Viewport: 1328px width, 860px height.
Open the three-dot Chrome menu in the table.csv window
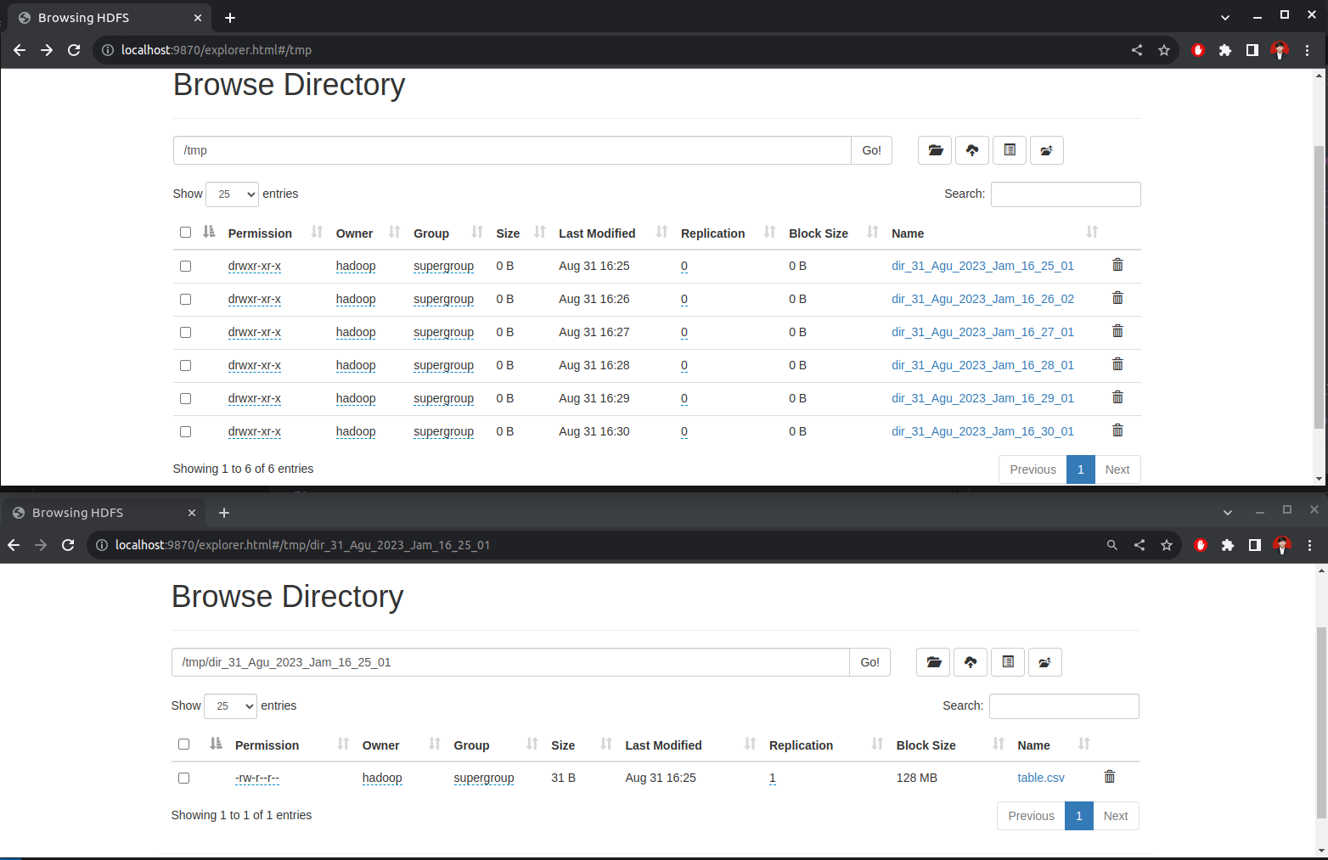1310,545
